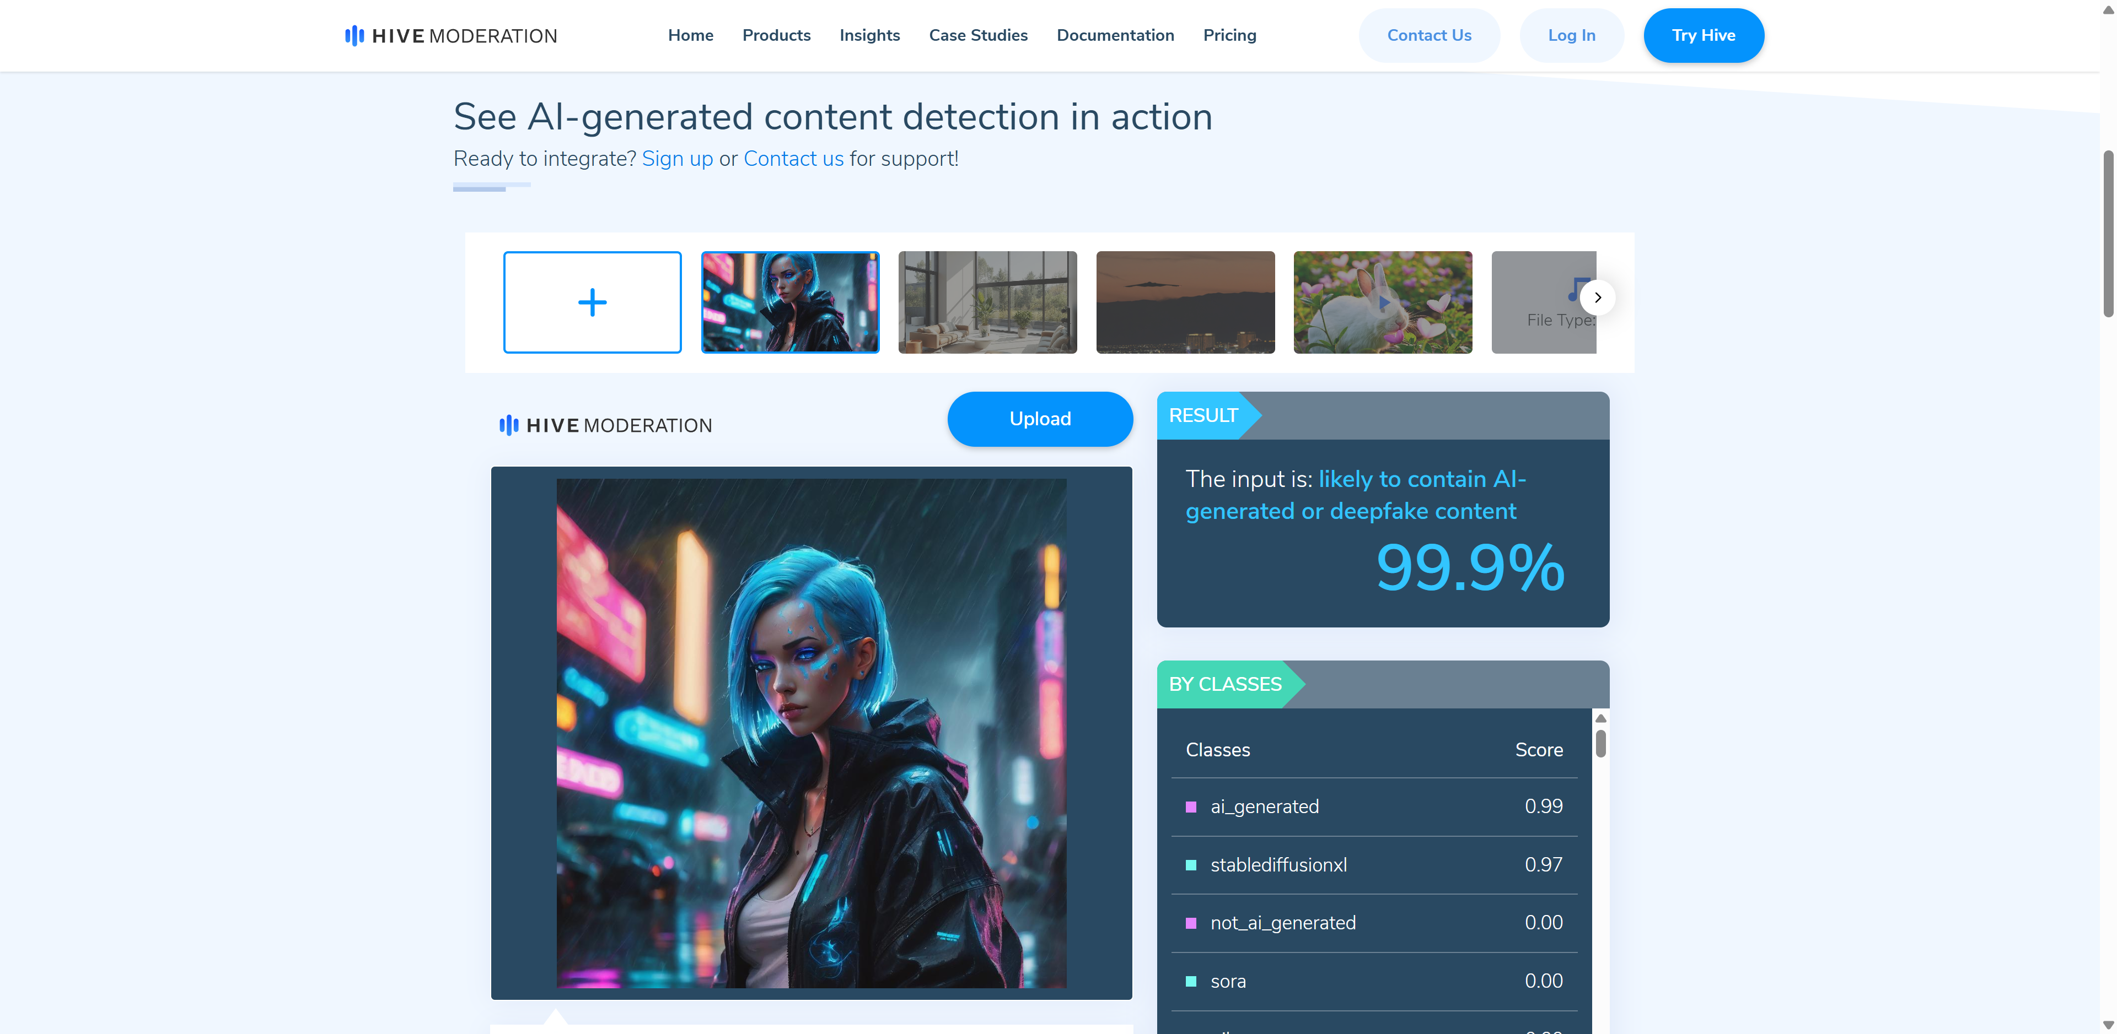Click the Try Hive button
The height and width of the screenshot is (1034, 2117).
(x=1703, y=35)
